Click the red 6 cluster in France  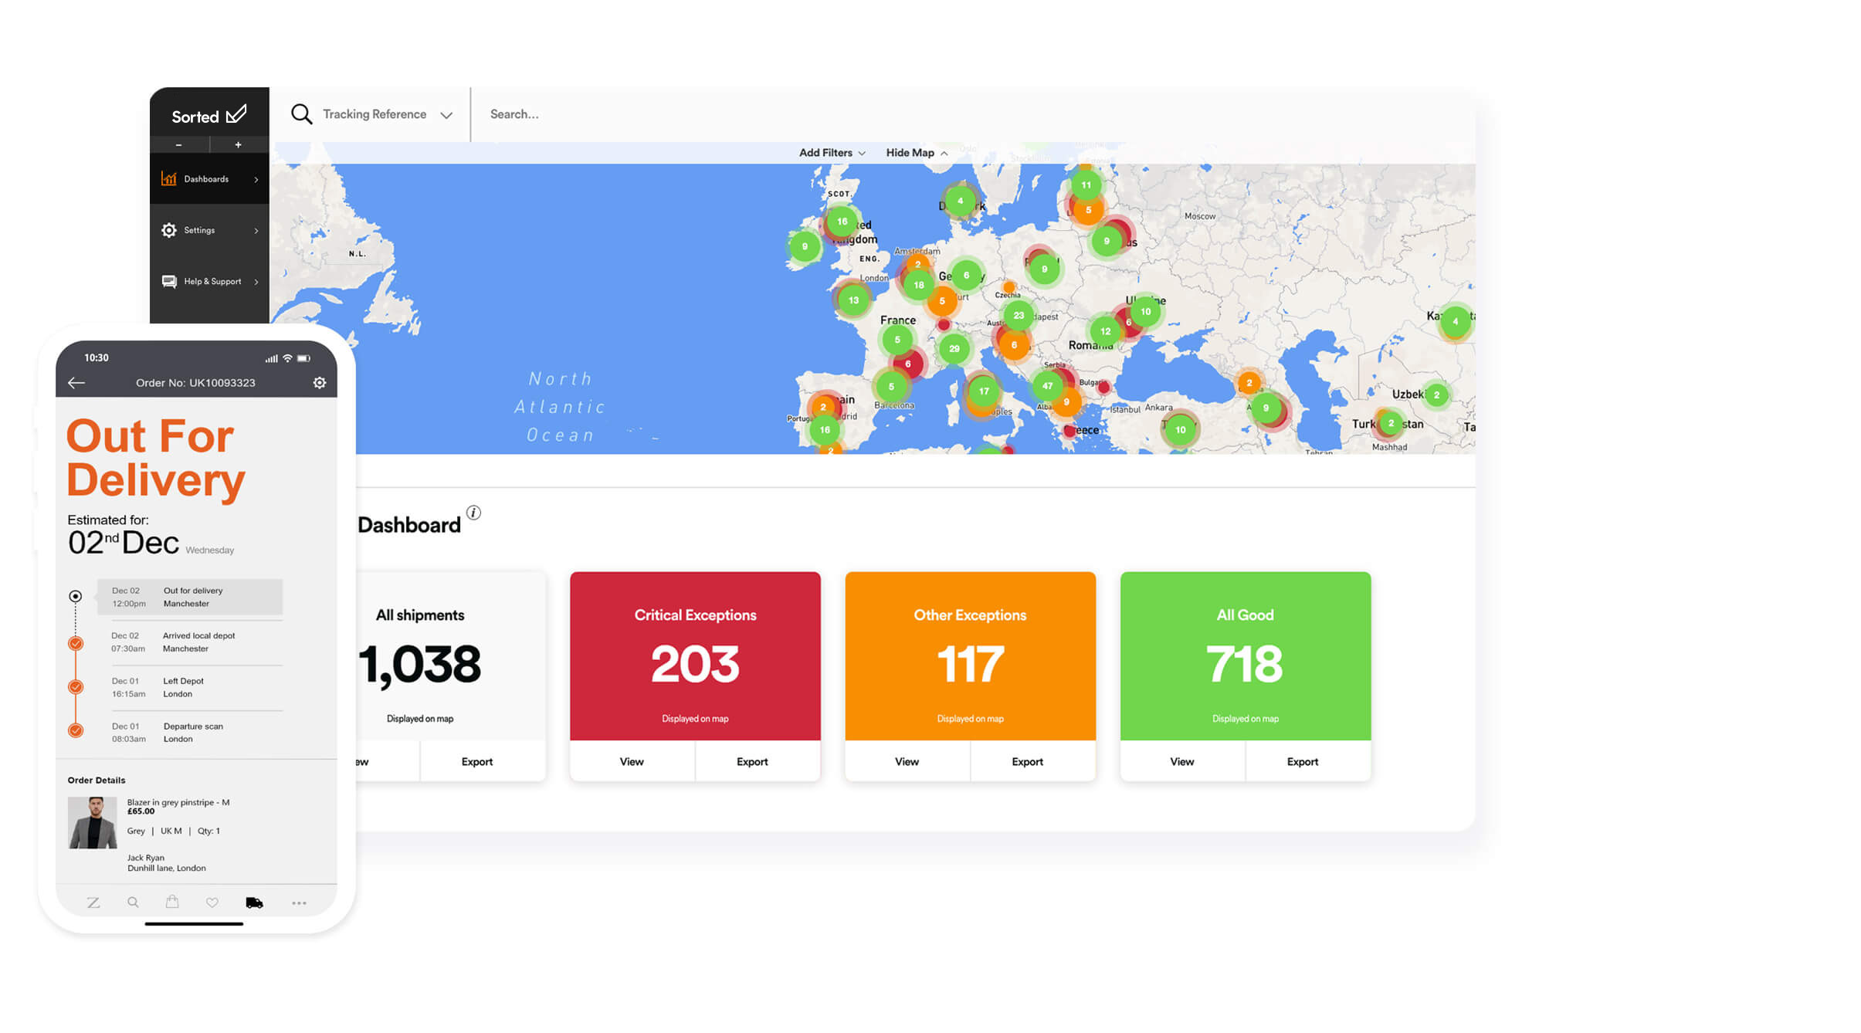pyautogui.click(x=908, y=364)
